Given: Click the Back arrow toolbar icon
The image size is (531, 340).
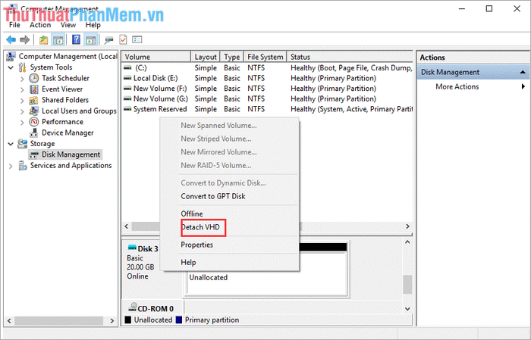Looking at the screenshot, I should pos(11,40).
